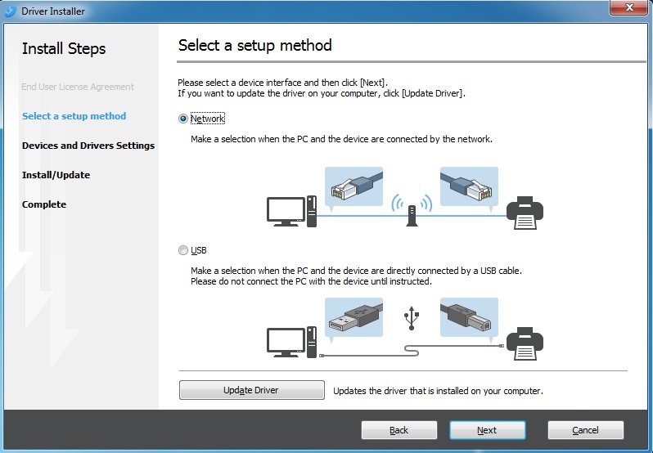Click the network connection description text
The image size is (653, 453).
click(341, 139)
